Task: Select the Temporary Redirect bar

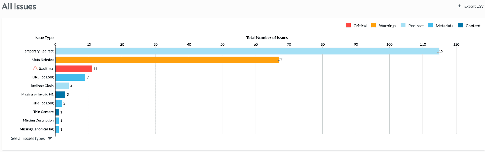Action: tap(247, 51)
